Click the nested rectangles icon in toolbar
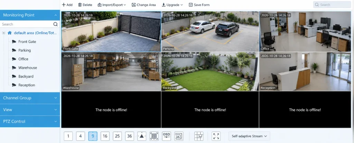 [179, 136]
